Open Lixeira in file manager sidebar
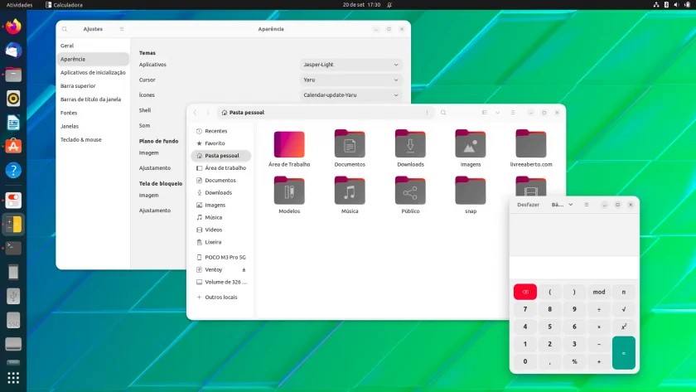 (213, 242)
